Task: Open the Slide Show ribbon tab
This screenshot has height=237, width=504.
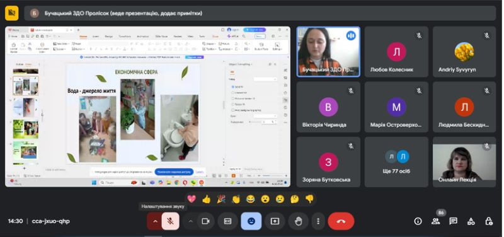Action: click(163, 37)
